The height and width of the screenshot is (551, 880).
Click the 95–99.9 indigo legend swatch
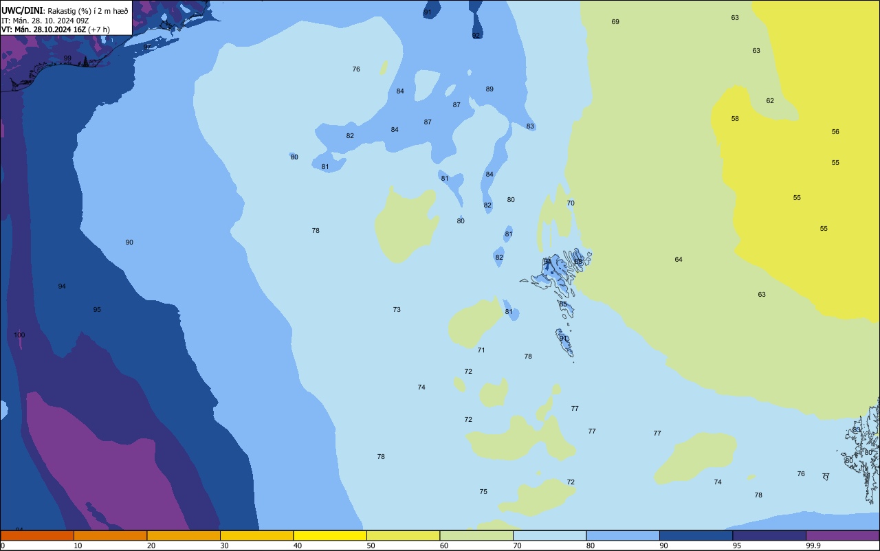click(769, 535)
